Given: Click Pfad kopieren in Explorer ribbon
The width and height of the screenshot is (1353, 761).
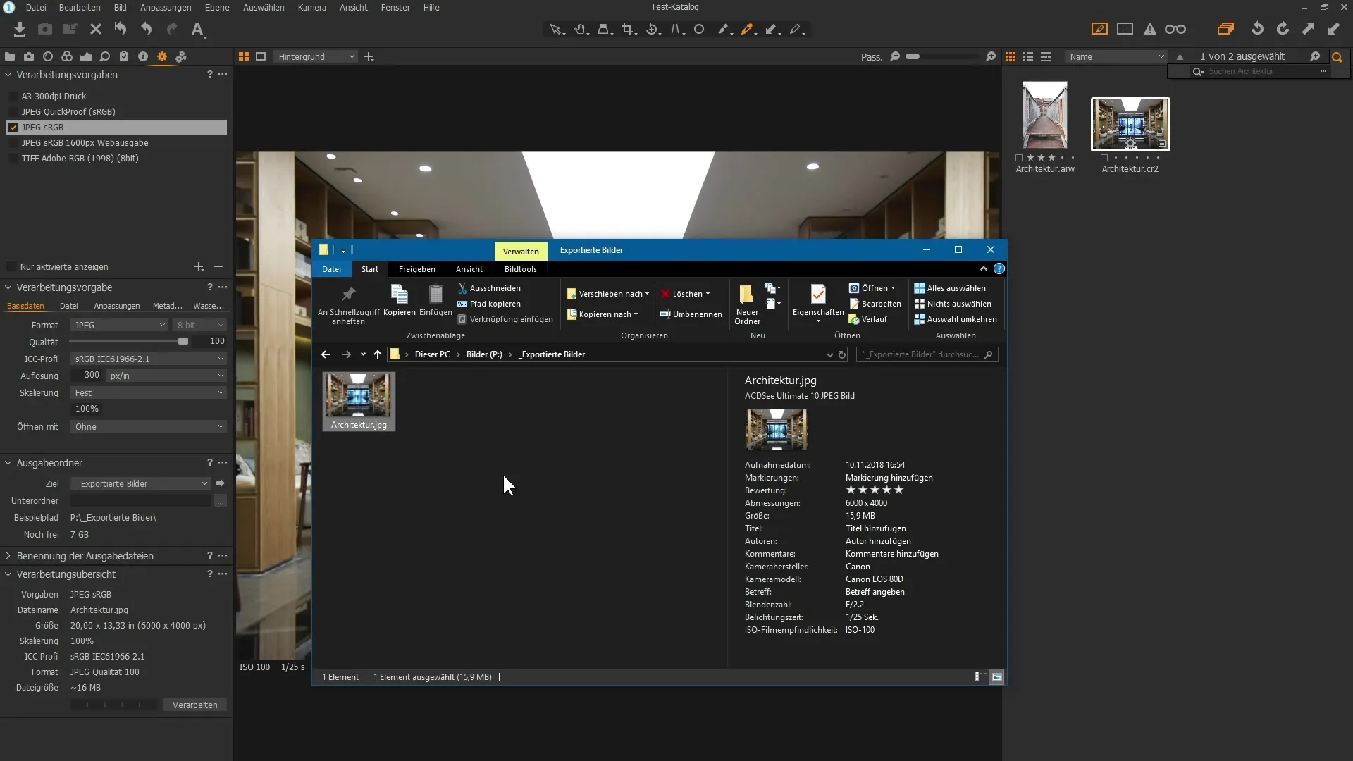Looking at the screenshot, I should coord(488,304).
